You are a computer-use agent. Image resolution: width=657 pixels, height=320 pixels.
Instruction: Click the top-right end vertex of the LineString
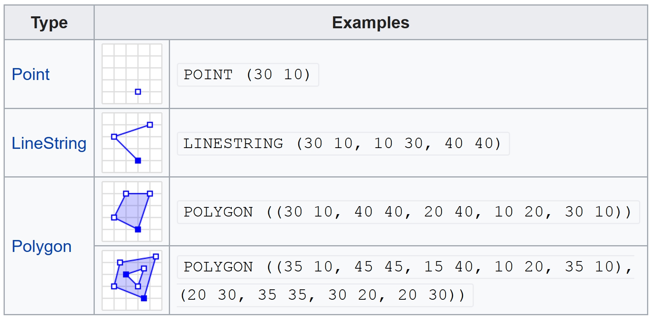click(150, 125)
